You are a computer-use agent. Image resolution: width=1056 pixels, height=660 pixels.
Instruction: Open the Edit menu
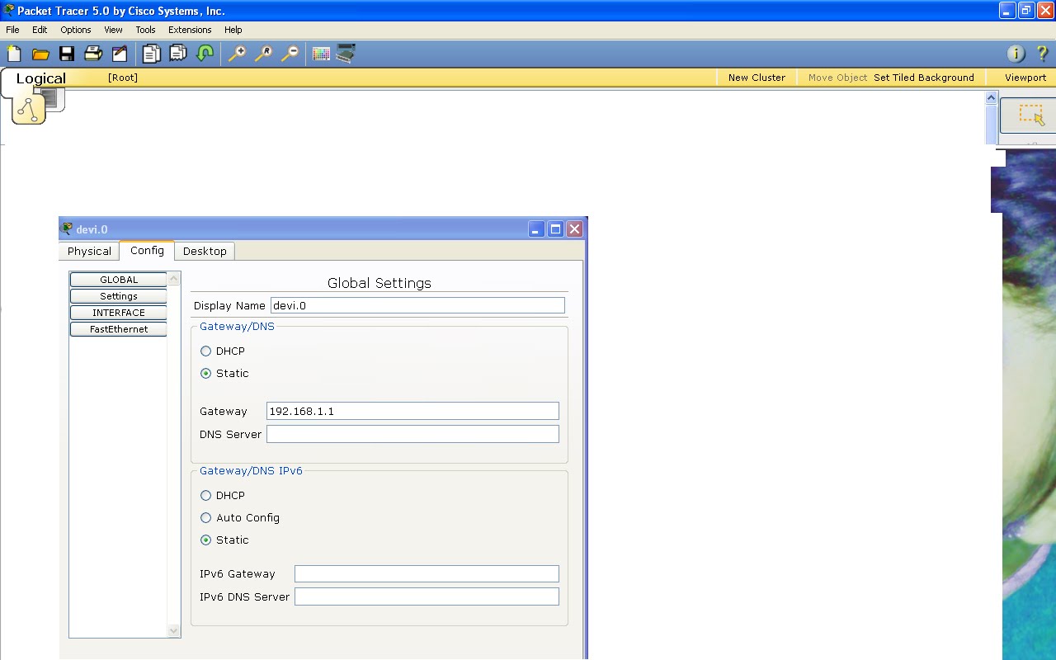pyautogui.click(x=40, y=30)
